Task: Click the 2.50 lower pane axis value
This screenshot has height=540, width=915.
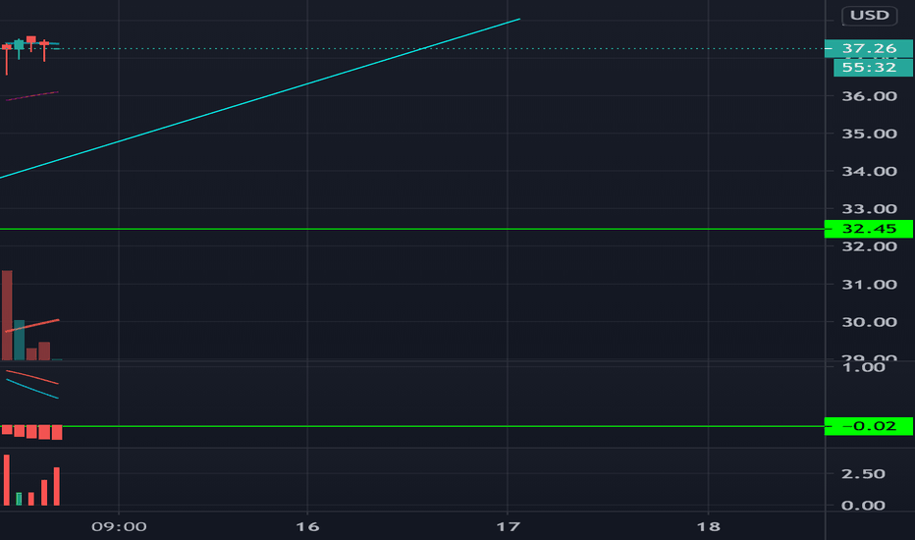Action: 863,474
